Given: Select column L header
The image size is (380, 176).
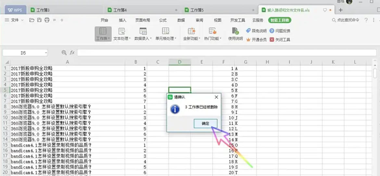Looking at the screenshot, I should pos(355,62).
